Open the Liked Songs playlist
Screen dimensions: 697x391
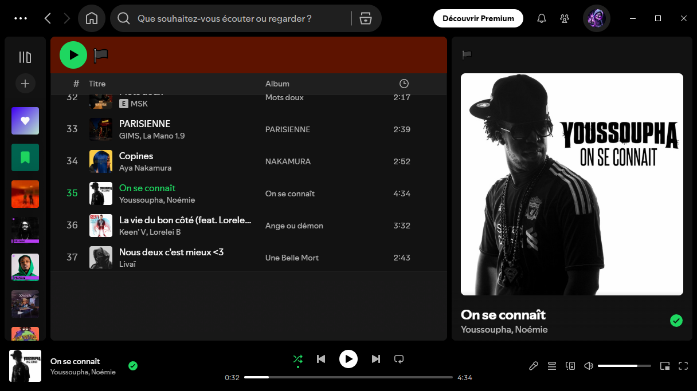(25, 121)
